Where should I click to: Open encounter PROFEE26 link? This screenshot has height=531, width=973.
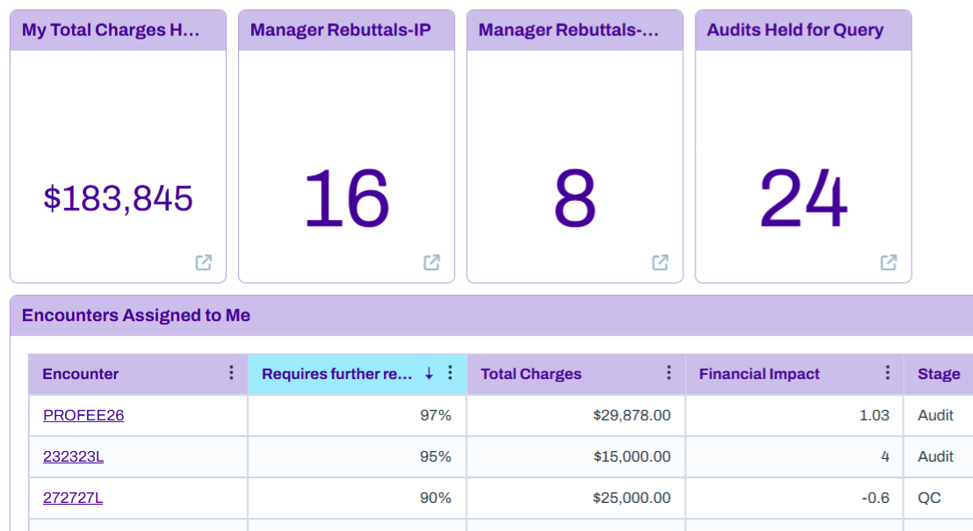83,416
